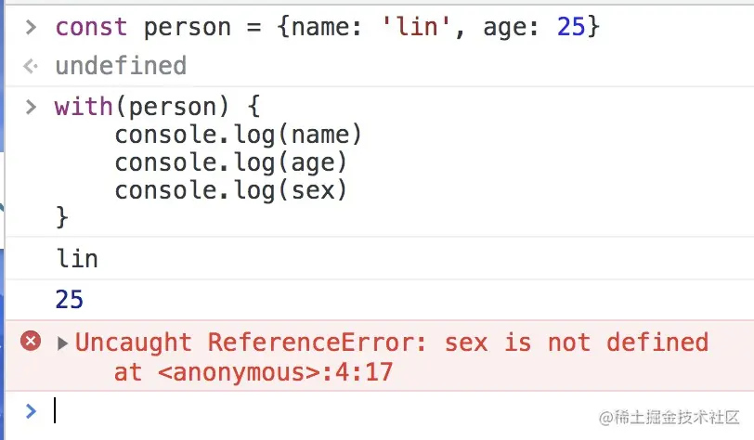754x440 pixels.
Task: Click the red error circle icon
Action: (x=31, y=341)
